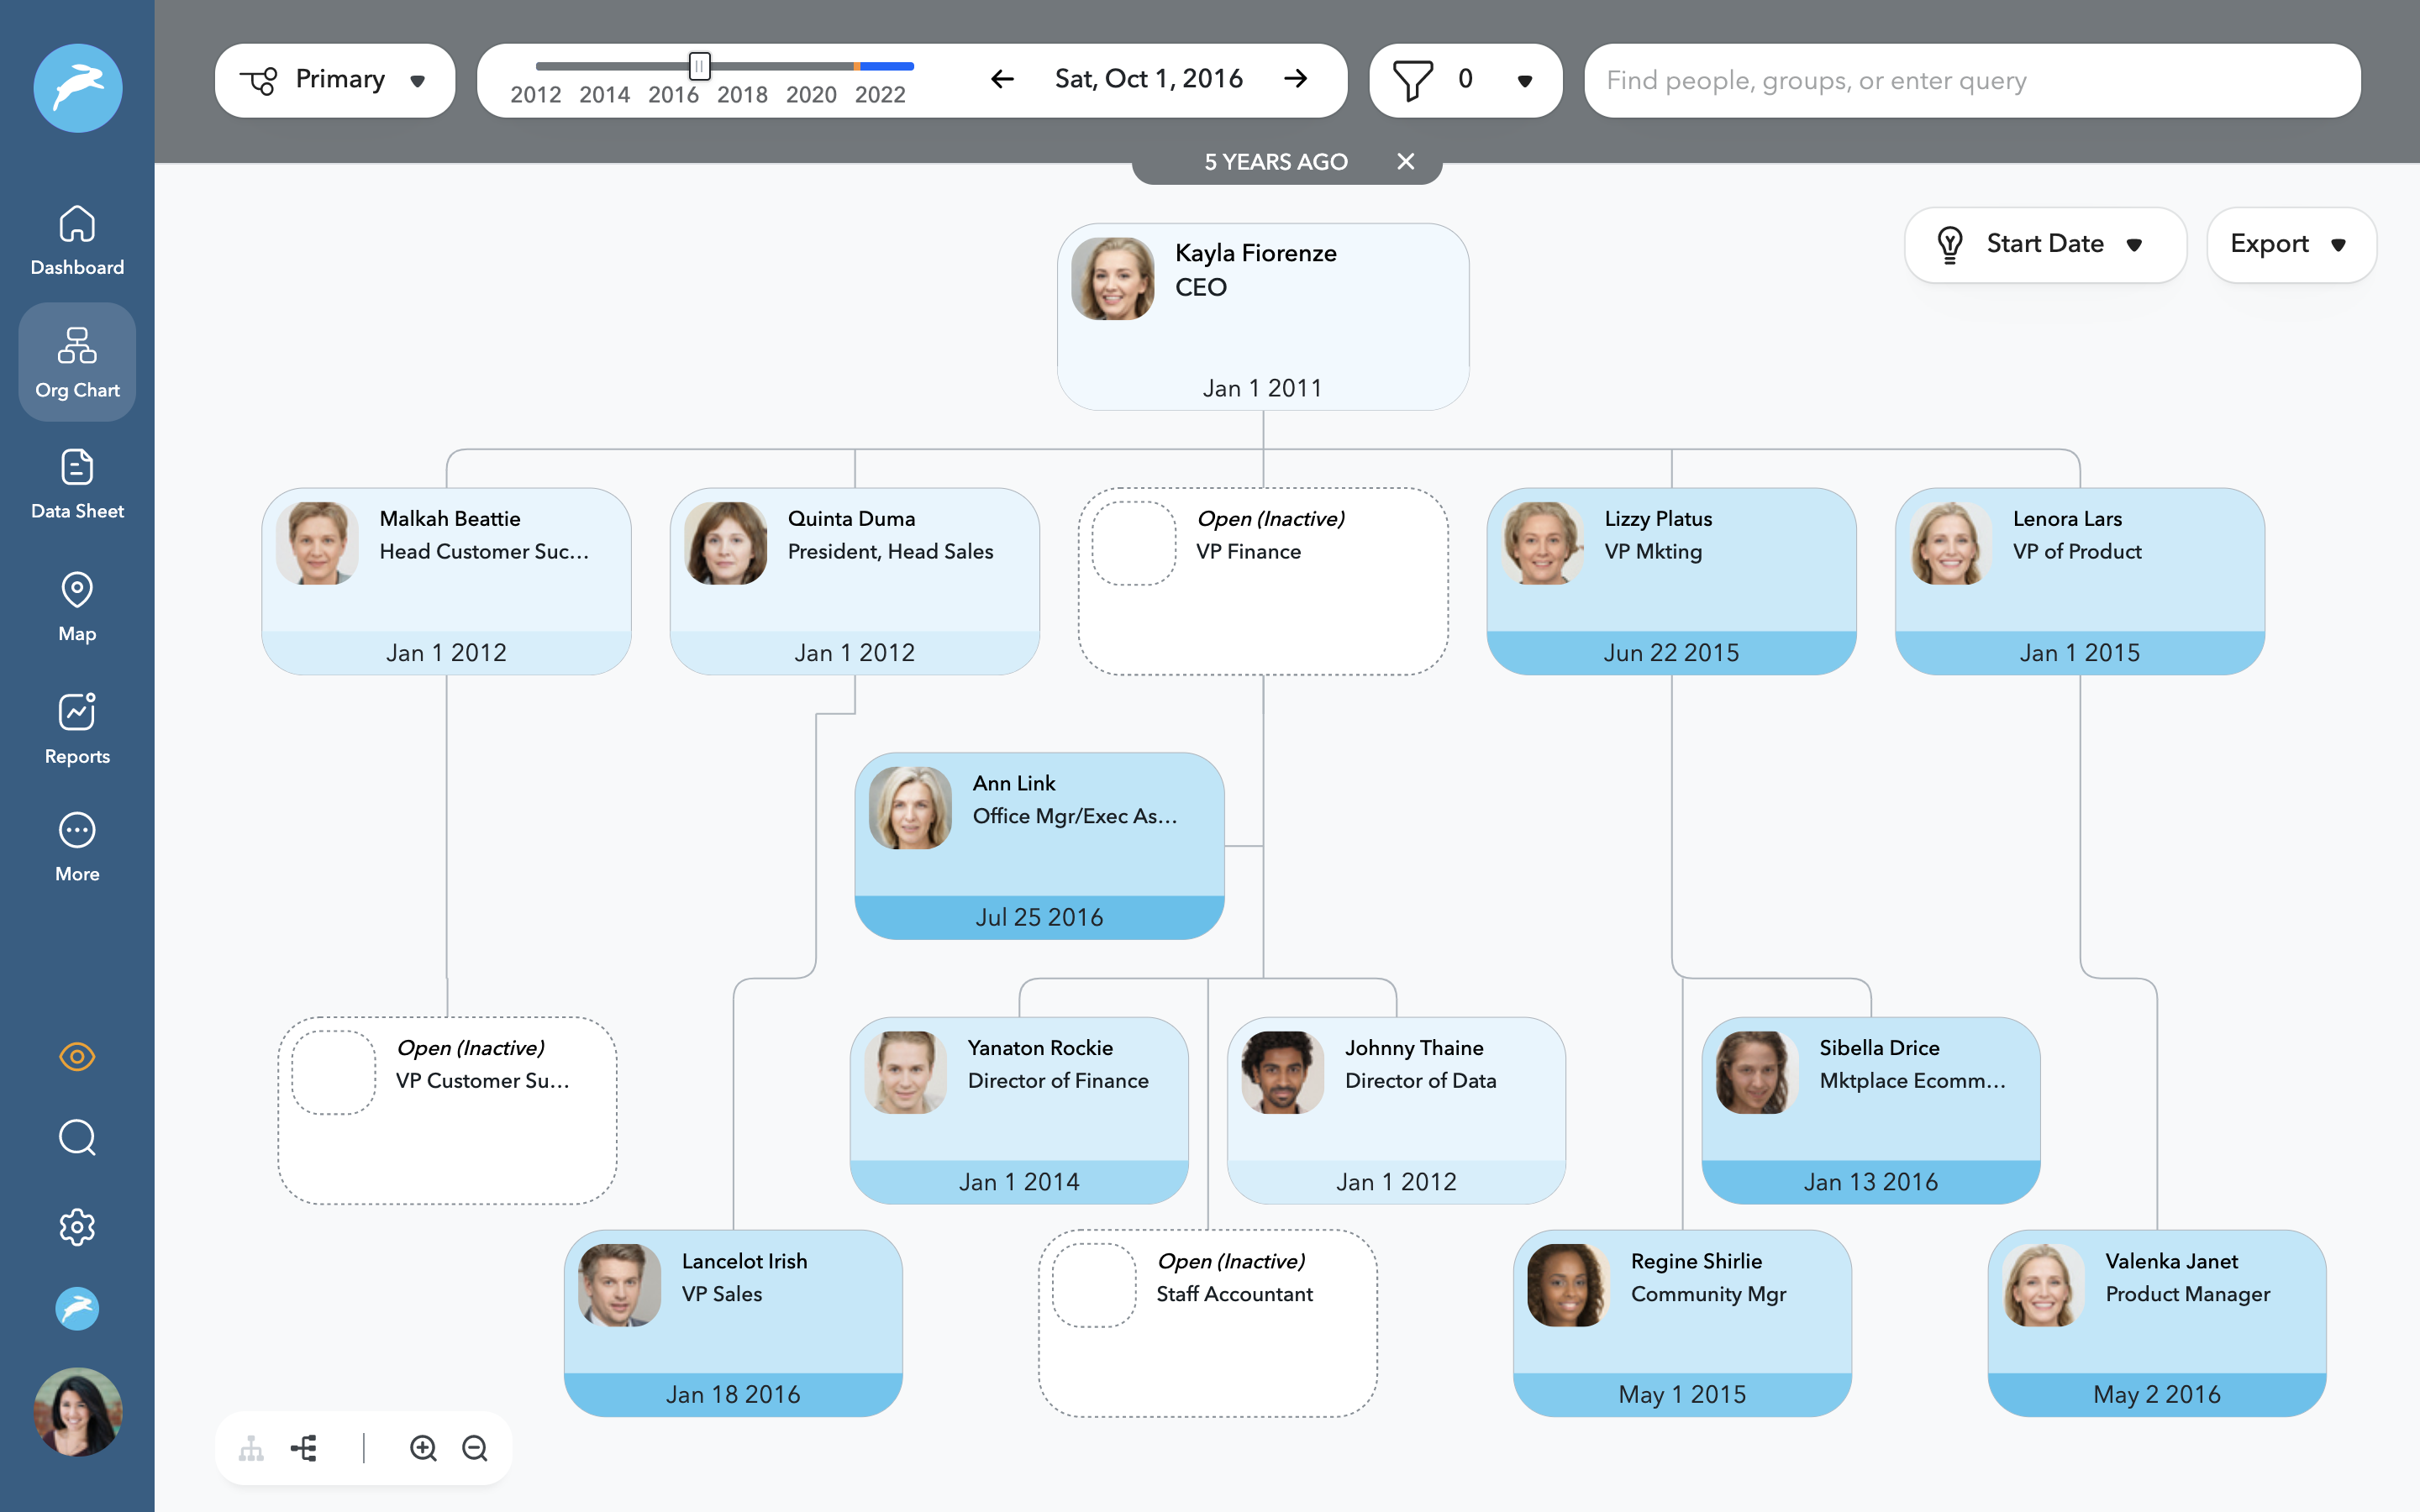Image resolution: width=2420 pixels, height=1512 pixels.
Task: Click the sidebar magnifier search icon
Action: click(x=77, y=1138)
